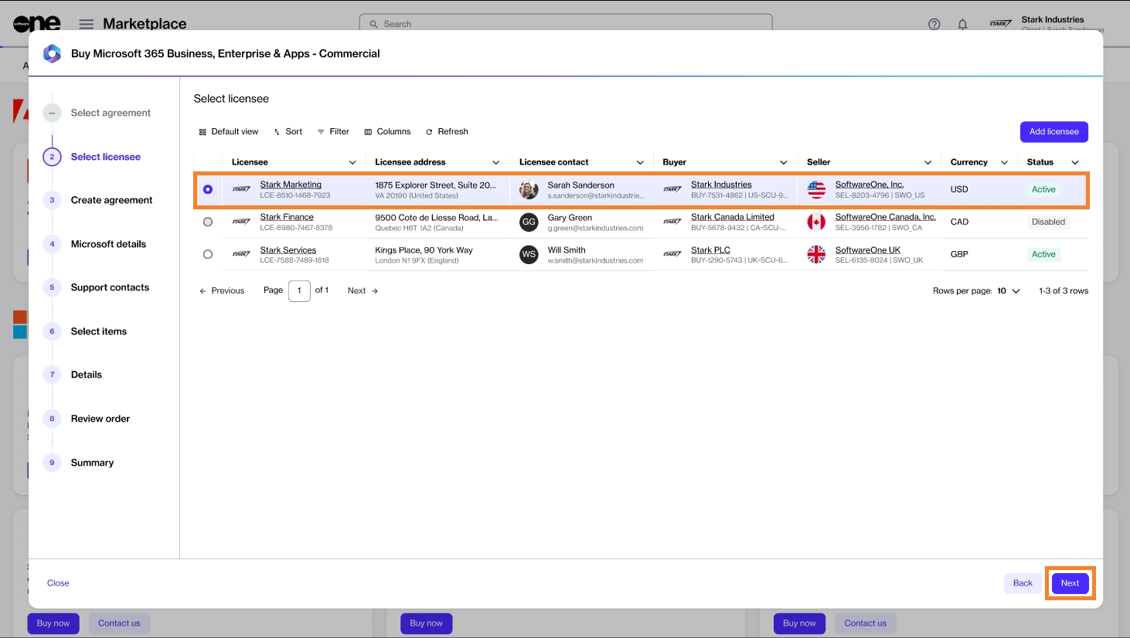
Task: Click the Sort icon in the toolbar
Action: pos(277,132)
